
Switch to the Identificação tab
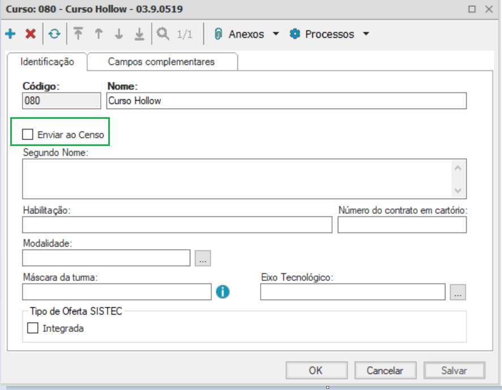tap(47, 62)
